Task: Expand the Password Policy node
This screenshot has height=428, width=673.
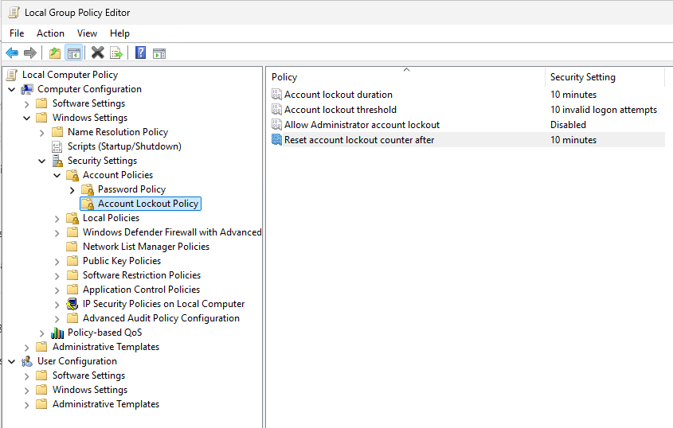Action: [x=72, y=190]
